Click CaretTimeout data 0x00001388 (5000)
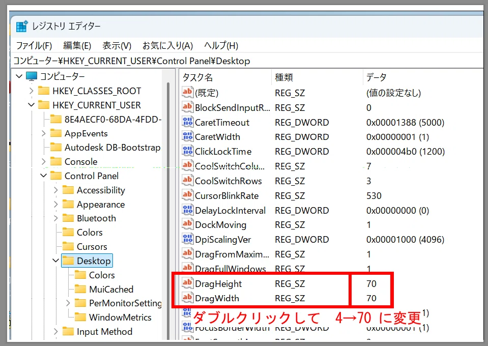Screen dimensions: 488x346 coord(405,123)
